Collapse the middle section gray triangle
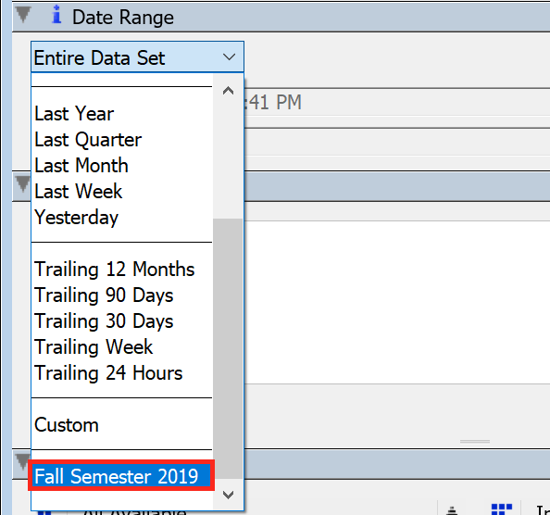 click(23, 183)
